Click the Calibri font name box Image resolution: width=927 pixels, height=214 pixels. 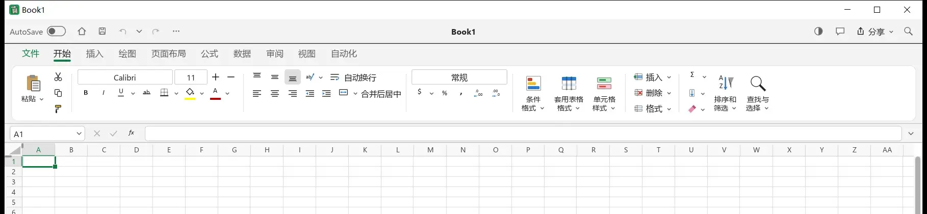125,77
